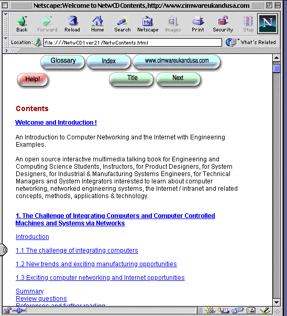This screenshot has width=287, height=316.
Task: Open Security info from the toolbar
Action: tap(223, 24)
